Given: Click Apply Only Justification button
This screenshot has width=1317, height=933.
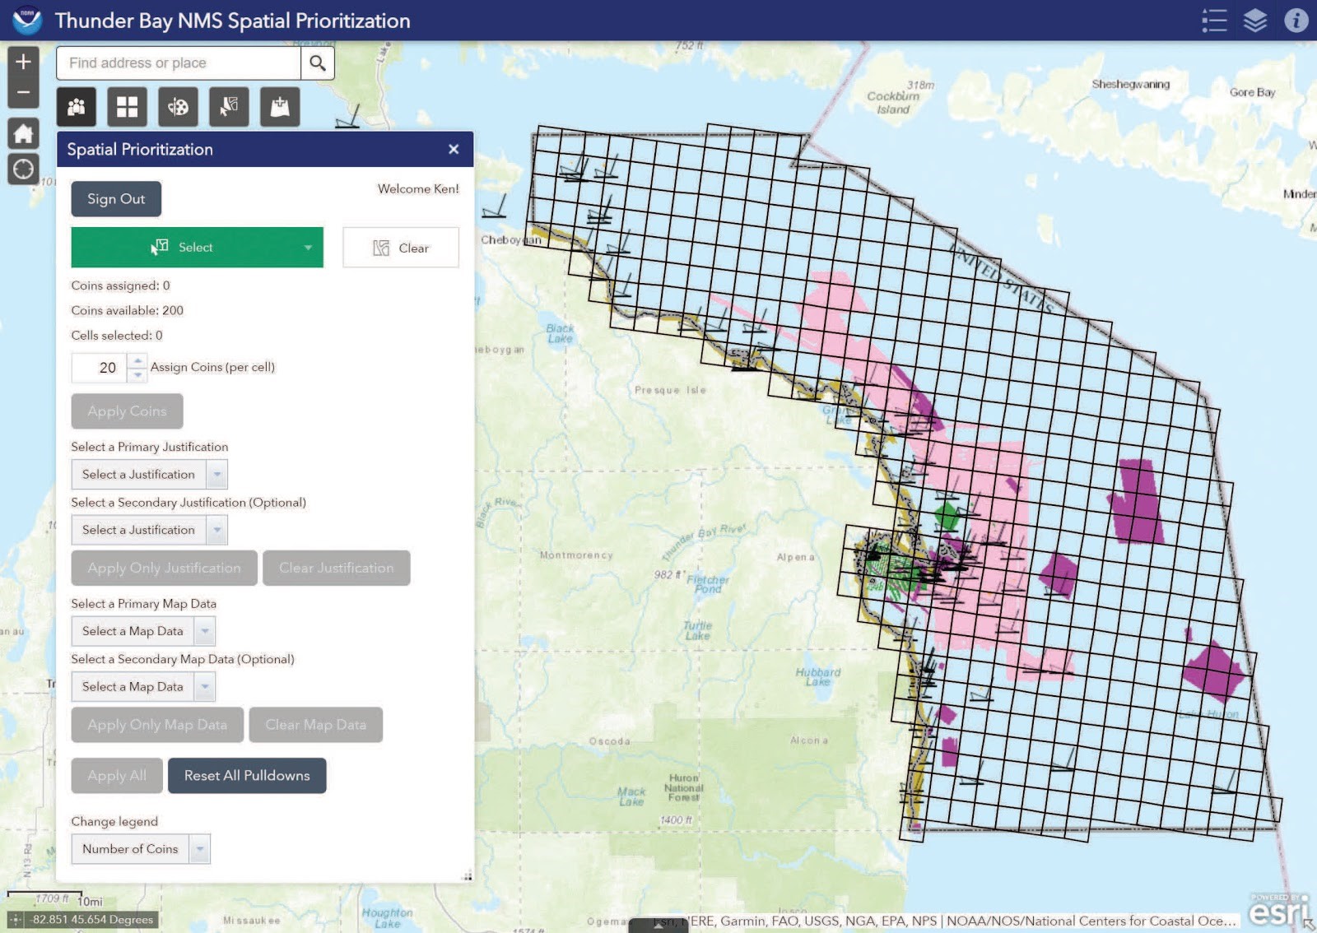Looking at the screenshot, I should pyautogui.click(x=165, y=569).
